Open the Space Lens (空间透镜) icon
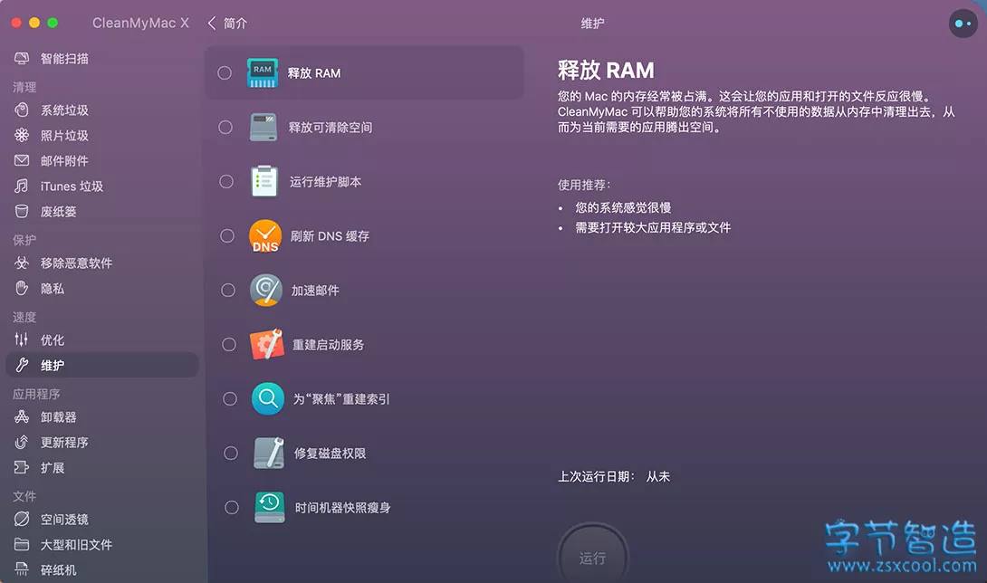 pos(22,519)
